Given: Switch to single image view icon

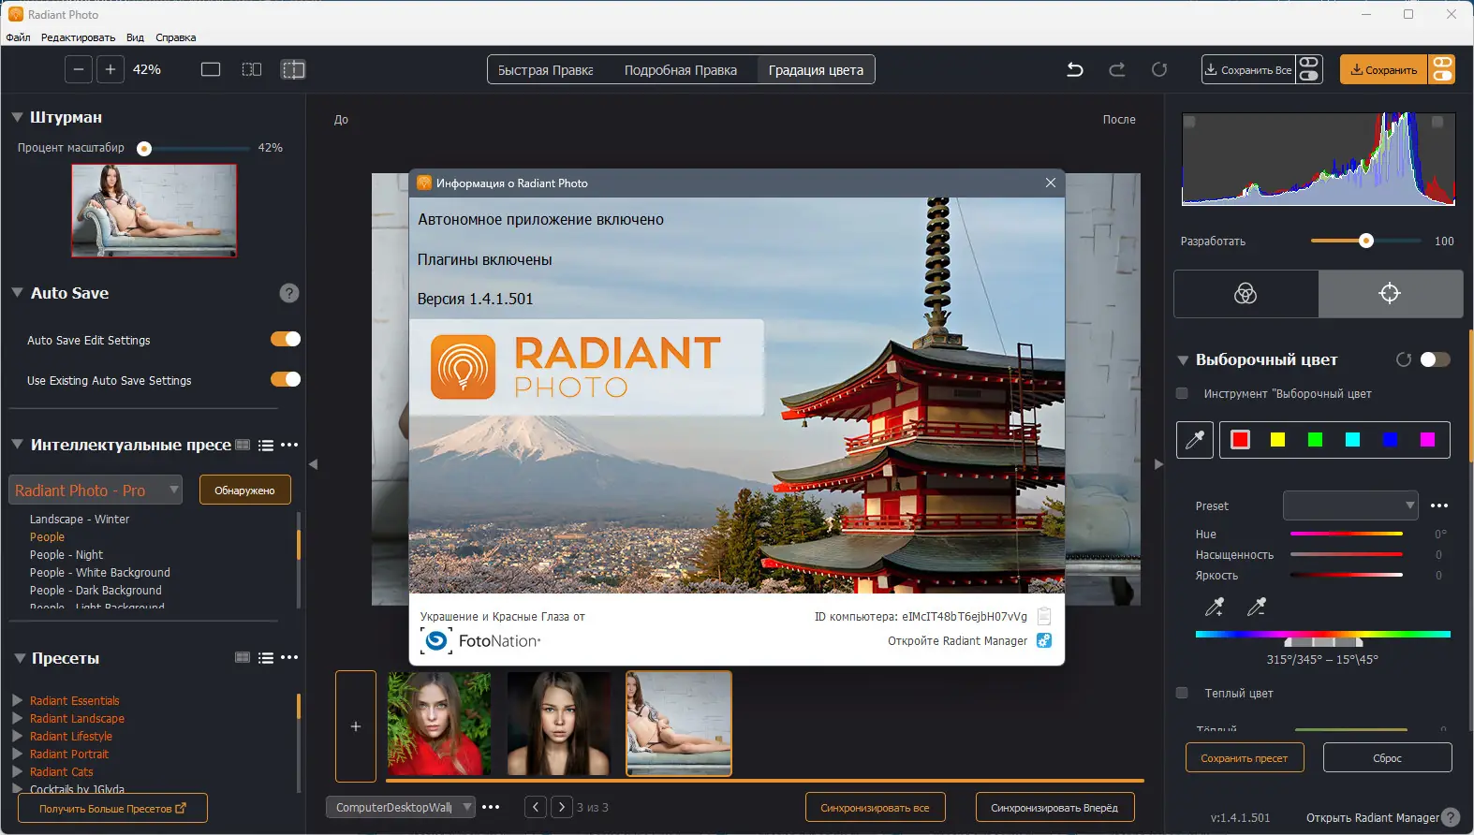Looking at the screenshot, I should click(211, 69).
